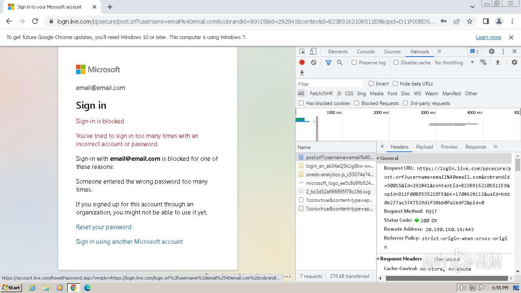Open DevTools customize three-dot menu
This screenshot has width=521, height=293.
coord(503,52)
